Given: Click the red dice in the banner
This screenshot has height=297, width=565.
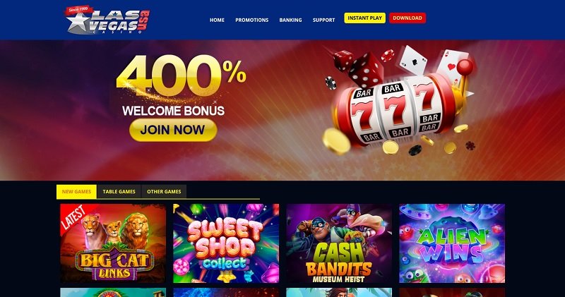Looking at the screenshot, I should [359, 68].
